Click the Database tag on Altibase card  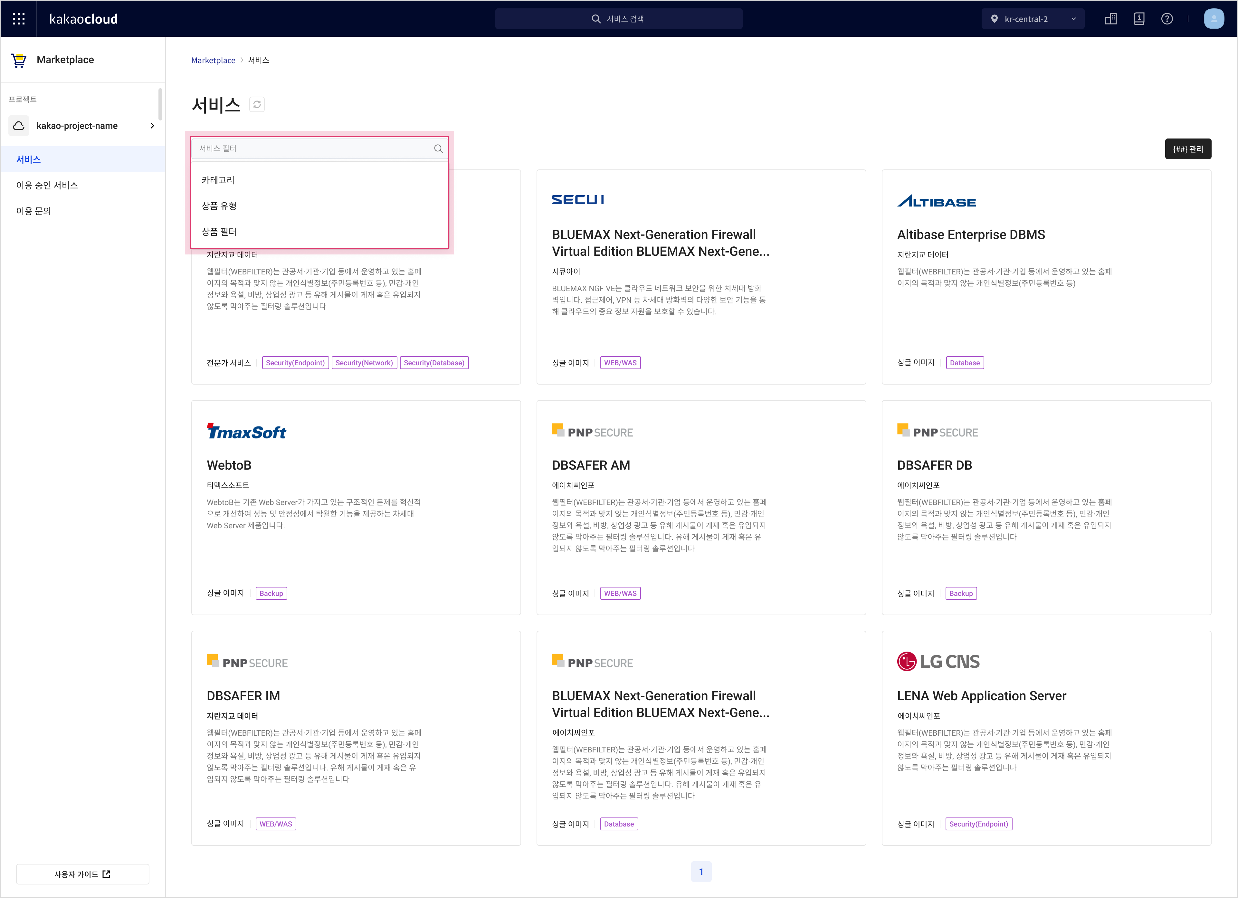pos(965,362)
